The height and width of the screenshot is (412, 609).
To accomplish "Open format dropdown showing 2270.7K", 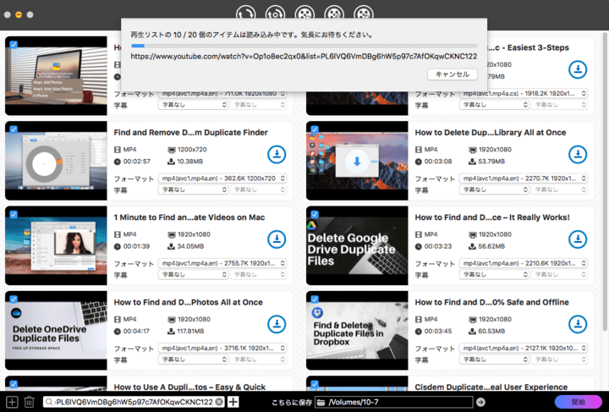I will (x=524, y=179).
